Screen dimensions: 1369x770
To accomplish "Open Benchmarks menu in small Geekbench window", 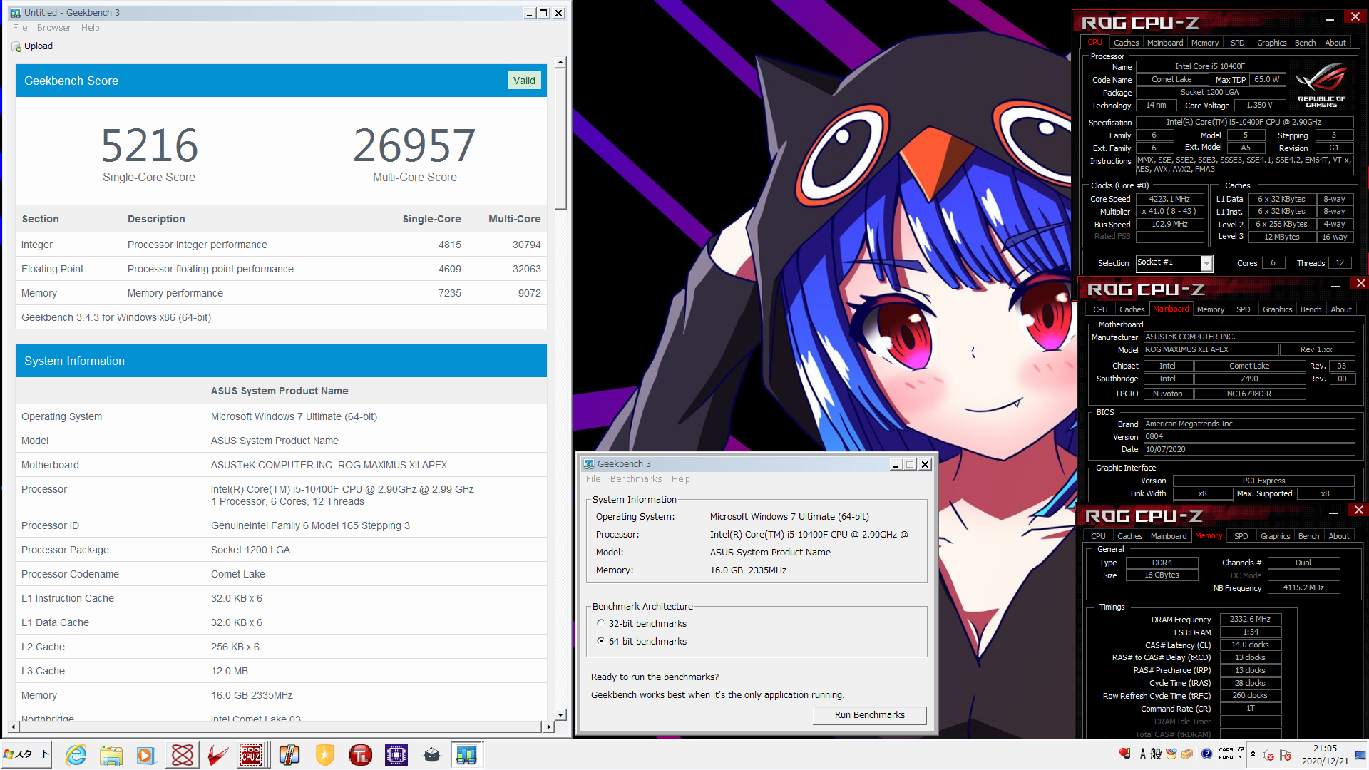I will point(636,479).
